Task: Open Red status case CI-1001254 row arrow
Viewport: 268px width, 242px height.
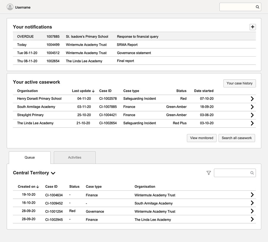Action: pos(252,211)
